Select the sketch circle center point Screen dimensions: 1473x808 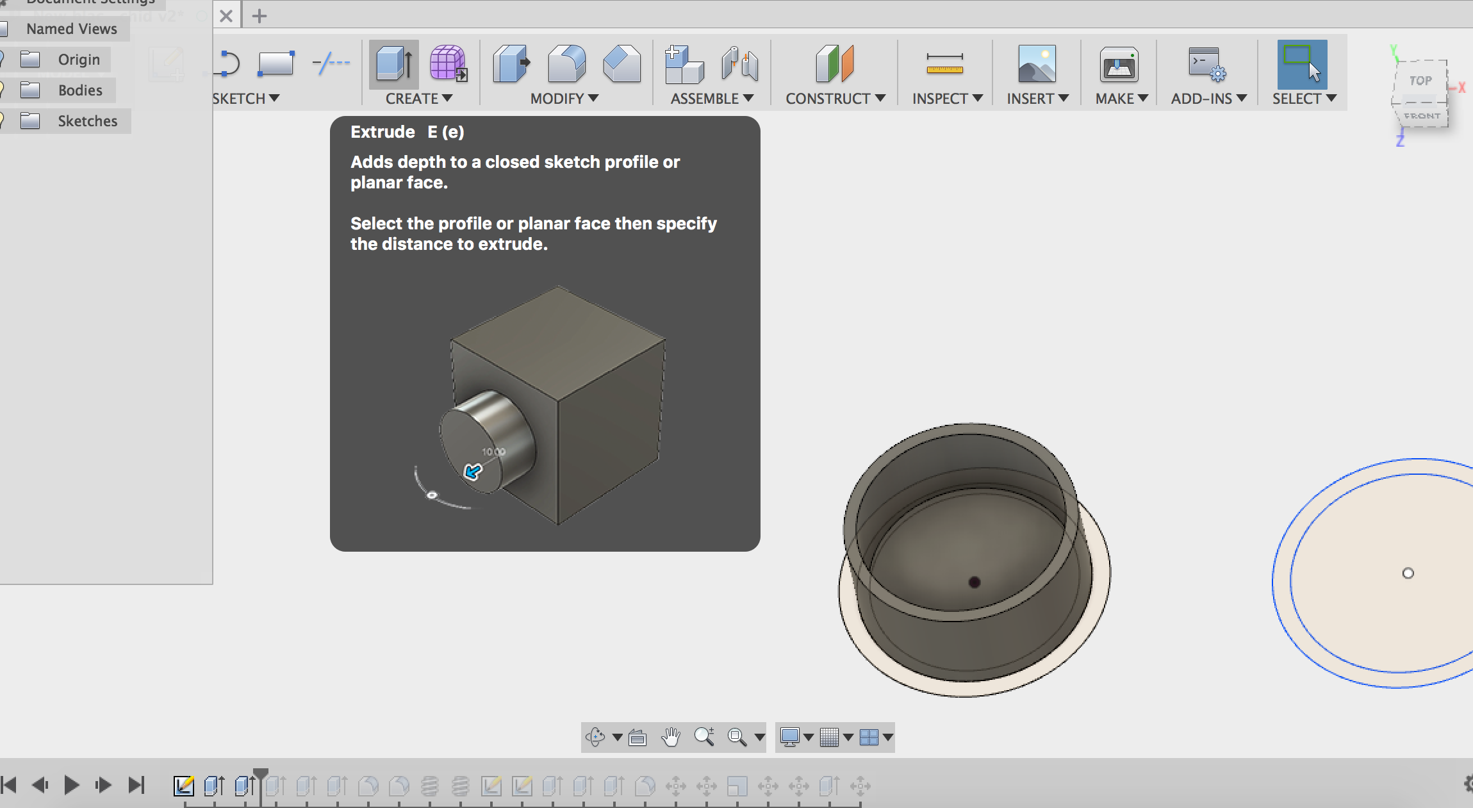click(1408, 573)
